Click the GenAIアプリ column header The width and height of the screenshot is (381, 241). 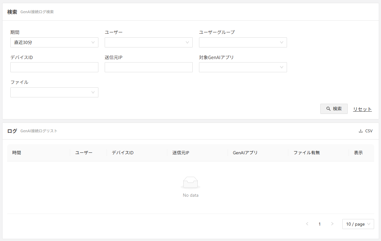(x=245, y=153)
